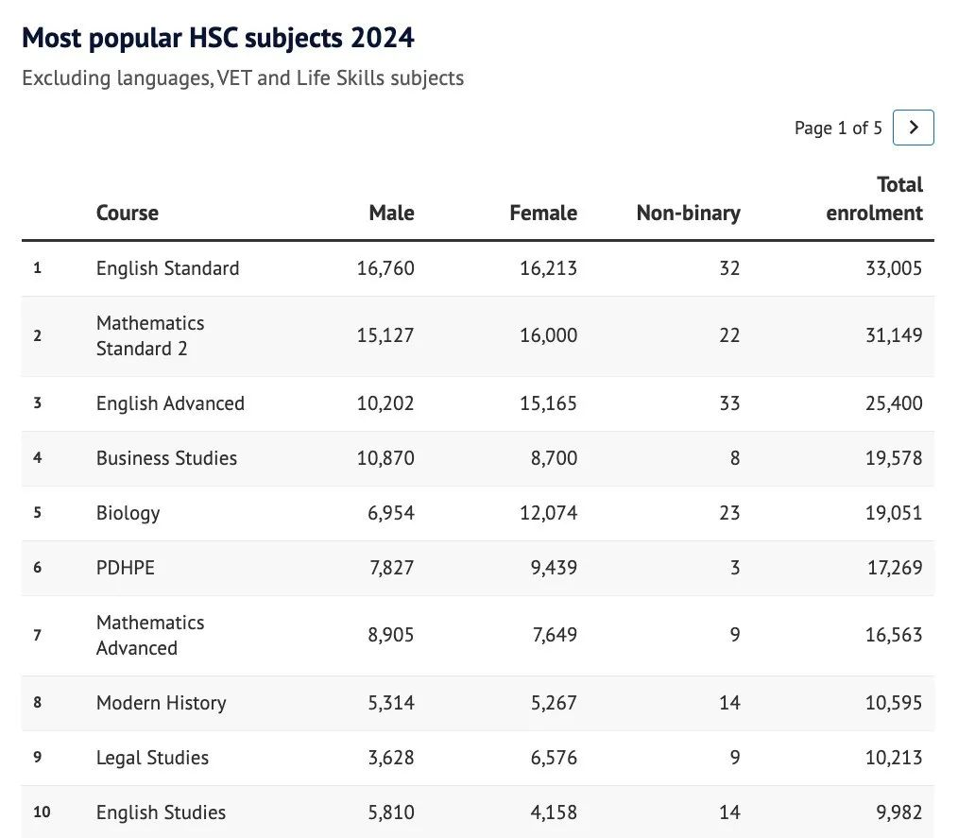Click the English Advanced course name

(x=170, y=403)
